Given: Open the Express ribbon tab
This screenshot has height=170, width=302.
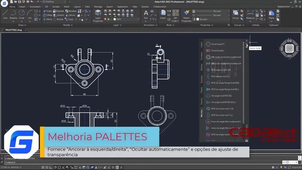Looking at the screenshot, I should point(145,7).
